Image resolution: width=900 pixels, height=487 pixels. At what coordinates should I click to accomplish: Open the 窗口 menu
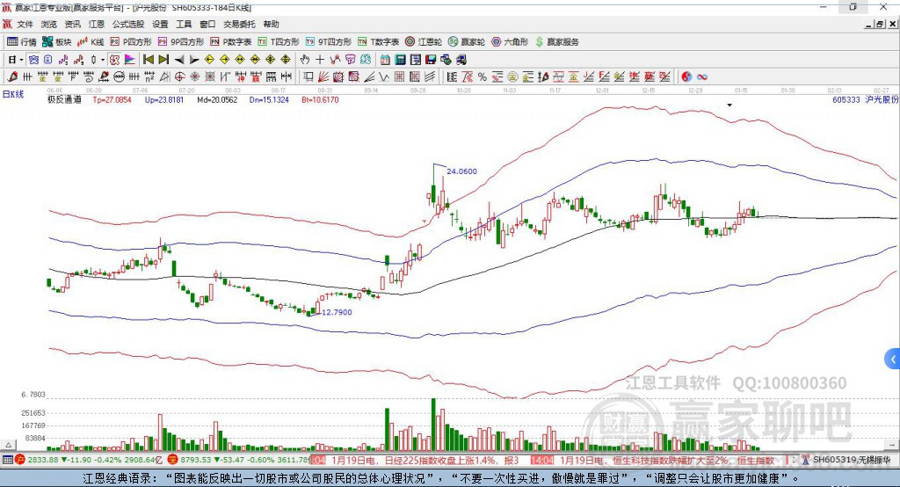pyautogui.click(x=207, y=24)
